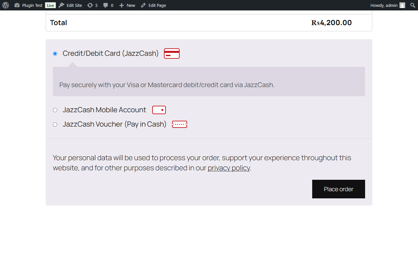
Task: Select Credit/Debit Card (JazzCash) radio button
Action: point(55,54)
